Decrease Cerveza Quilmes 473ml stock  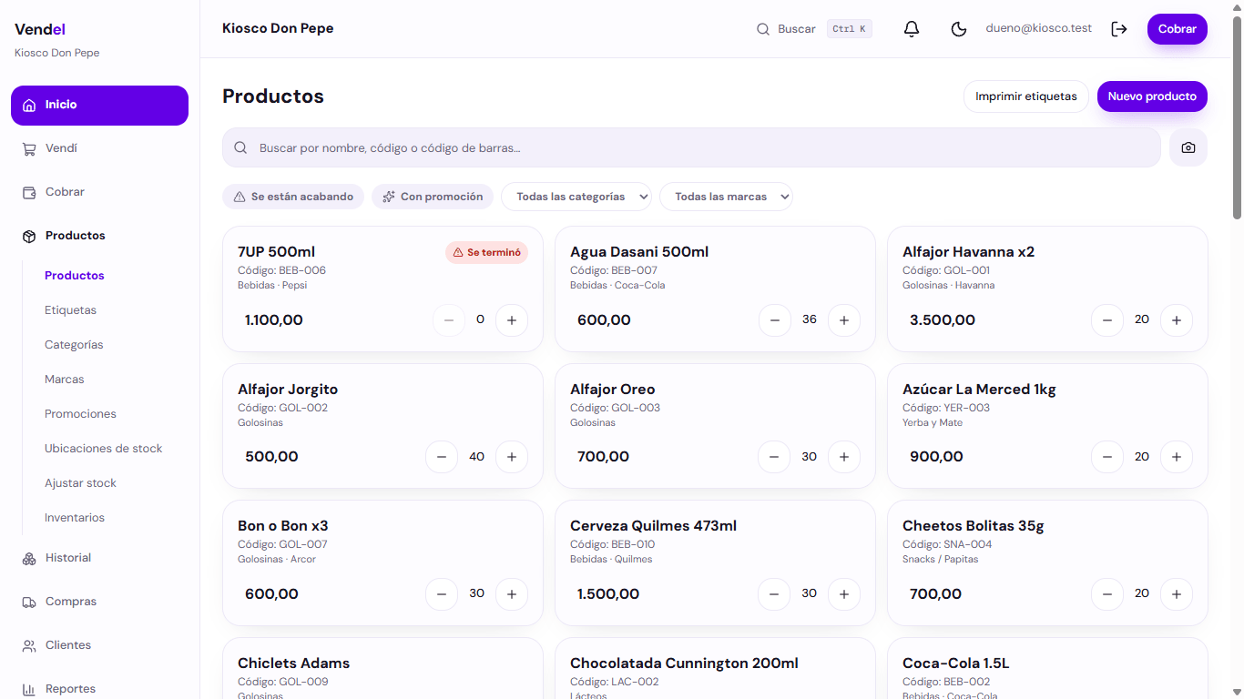(775, 594)
